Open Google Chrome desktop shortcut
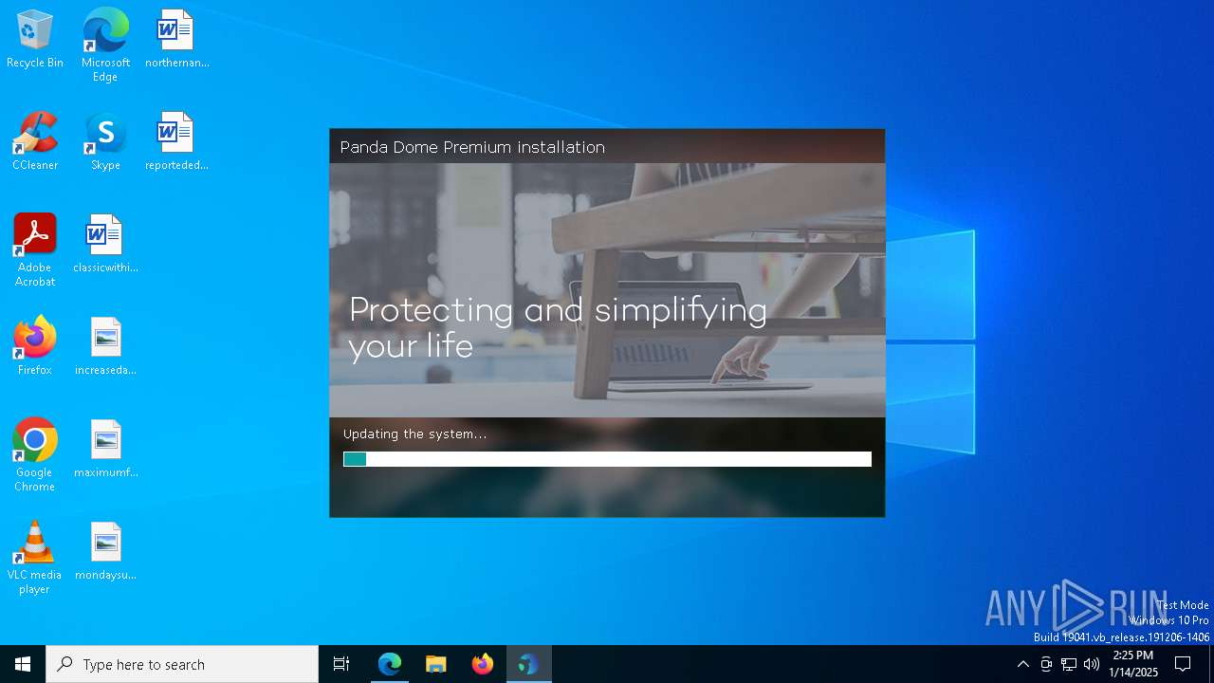The image size is (1214, 683). pos(35,455)
